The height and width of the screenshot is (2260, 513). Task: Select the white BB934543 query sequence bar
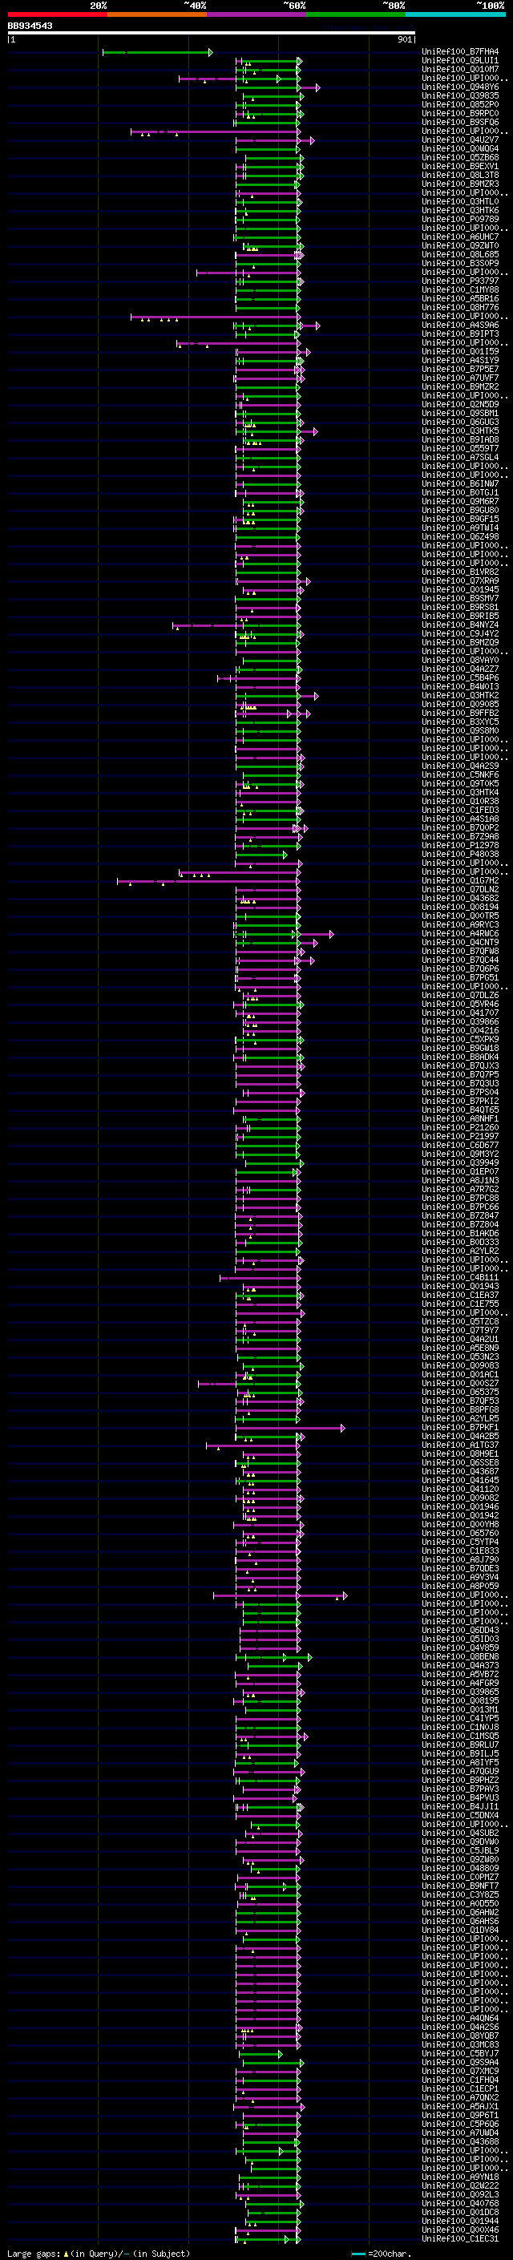pyautogui.click(x=212, y=34)
